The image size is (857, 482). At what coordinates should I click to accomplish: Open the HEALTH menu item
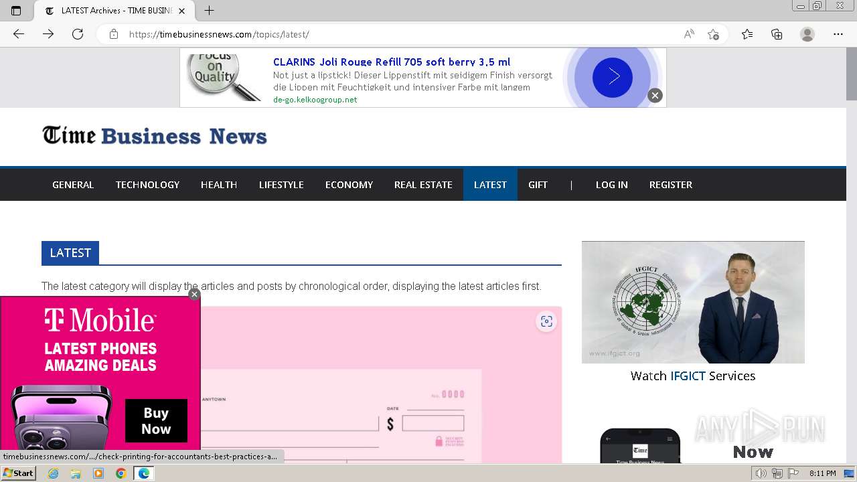(219, 185)
